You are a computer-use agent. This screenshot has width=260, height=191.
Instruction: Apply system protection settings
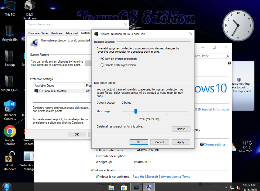pos(181,142)
